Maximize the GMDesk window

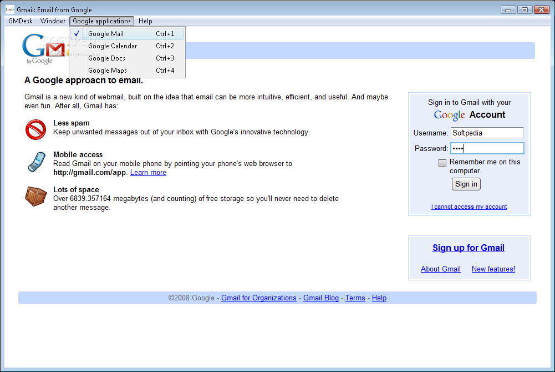pos(525,10)
